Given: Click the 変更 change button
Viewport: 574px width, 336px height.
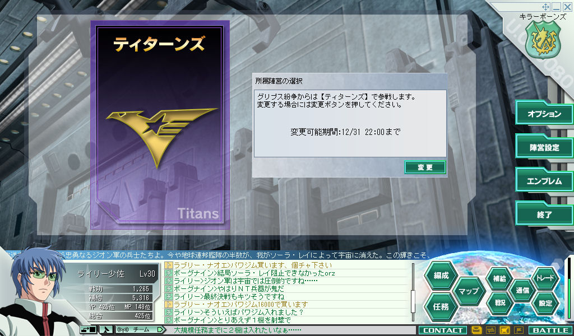Looking at the screenshot, I should point(425,167).
